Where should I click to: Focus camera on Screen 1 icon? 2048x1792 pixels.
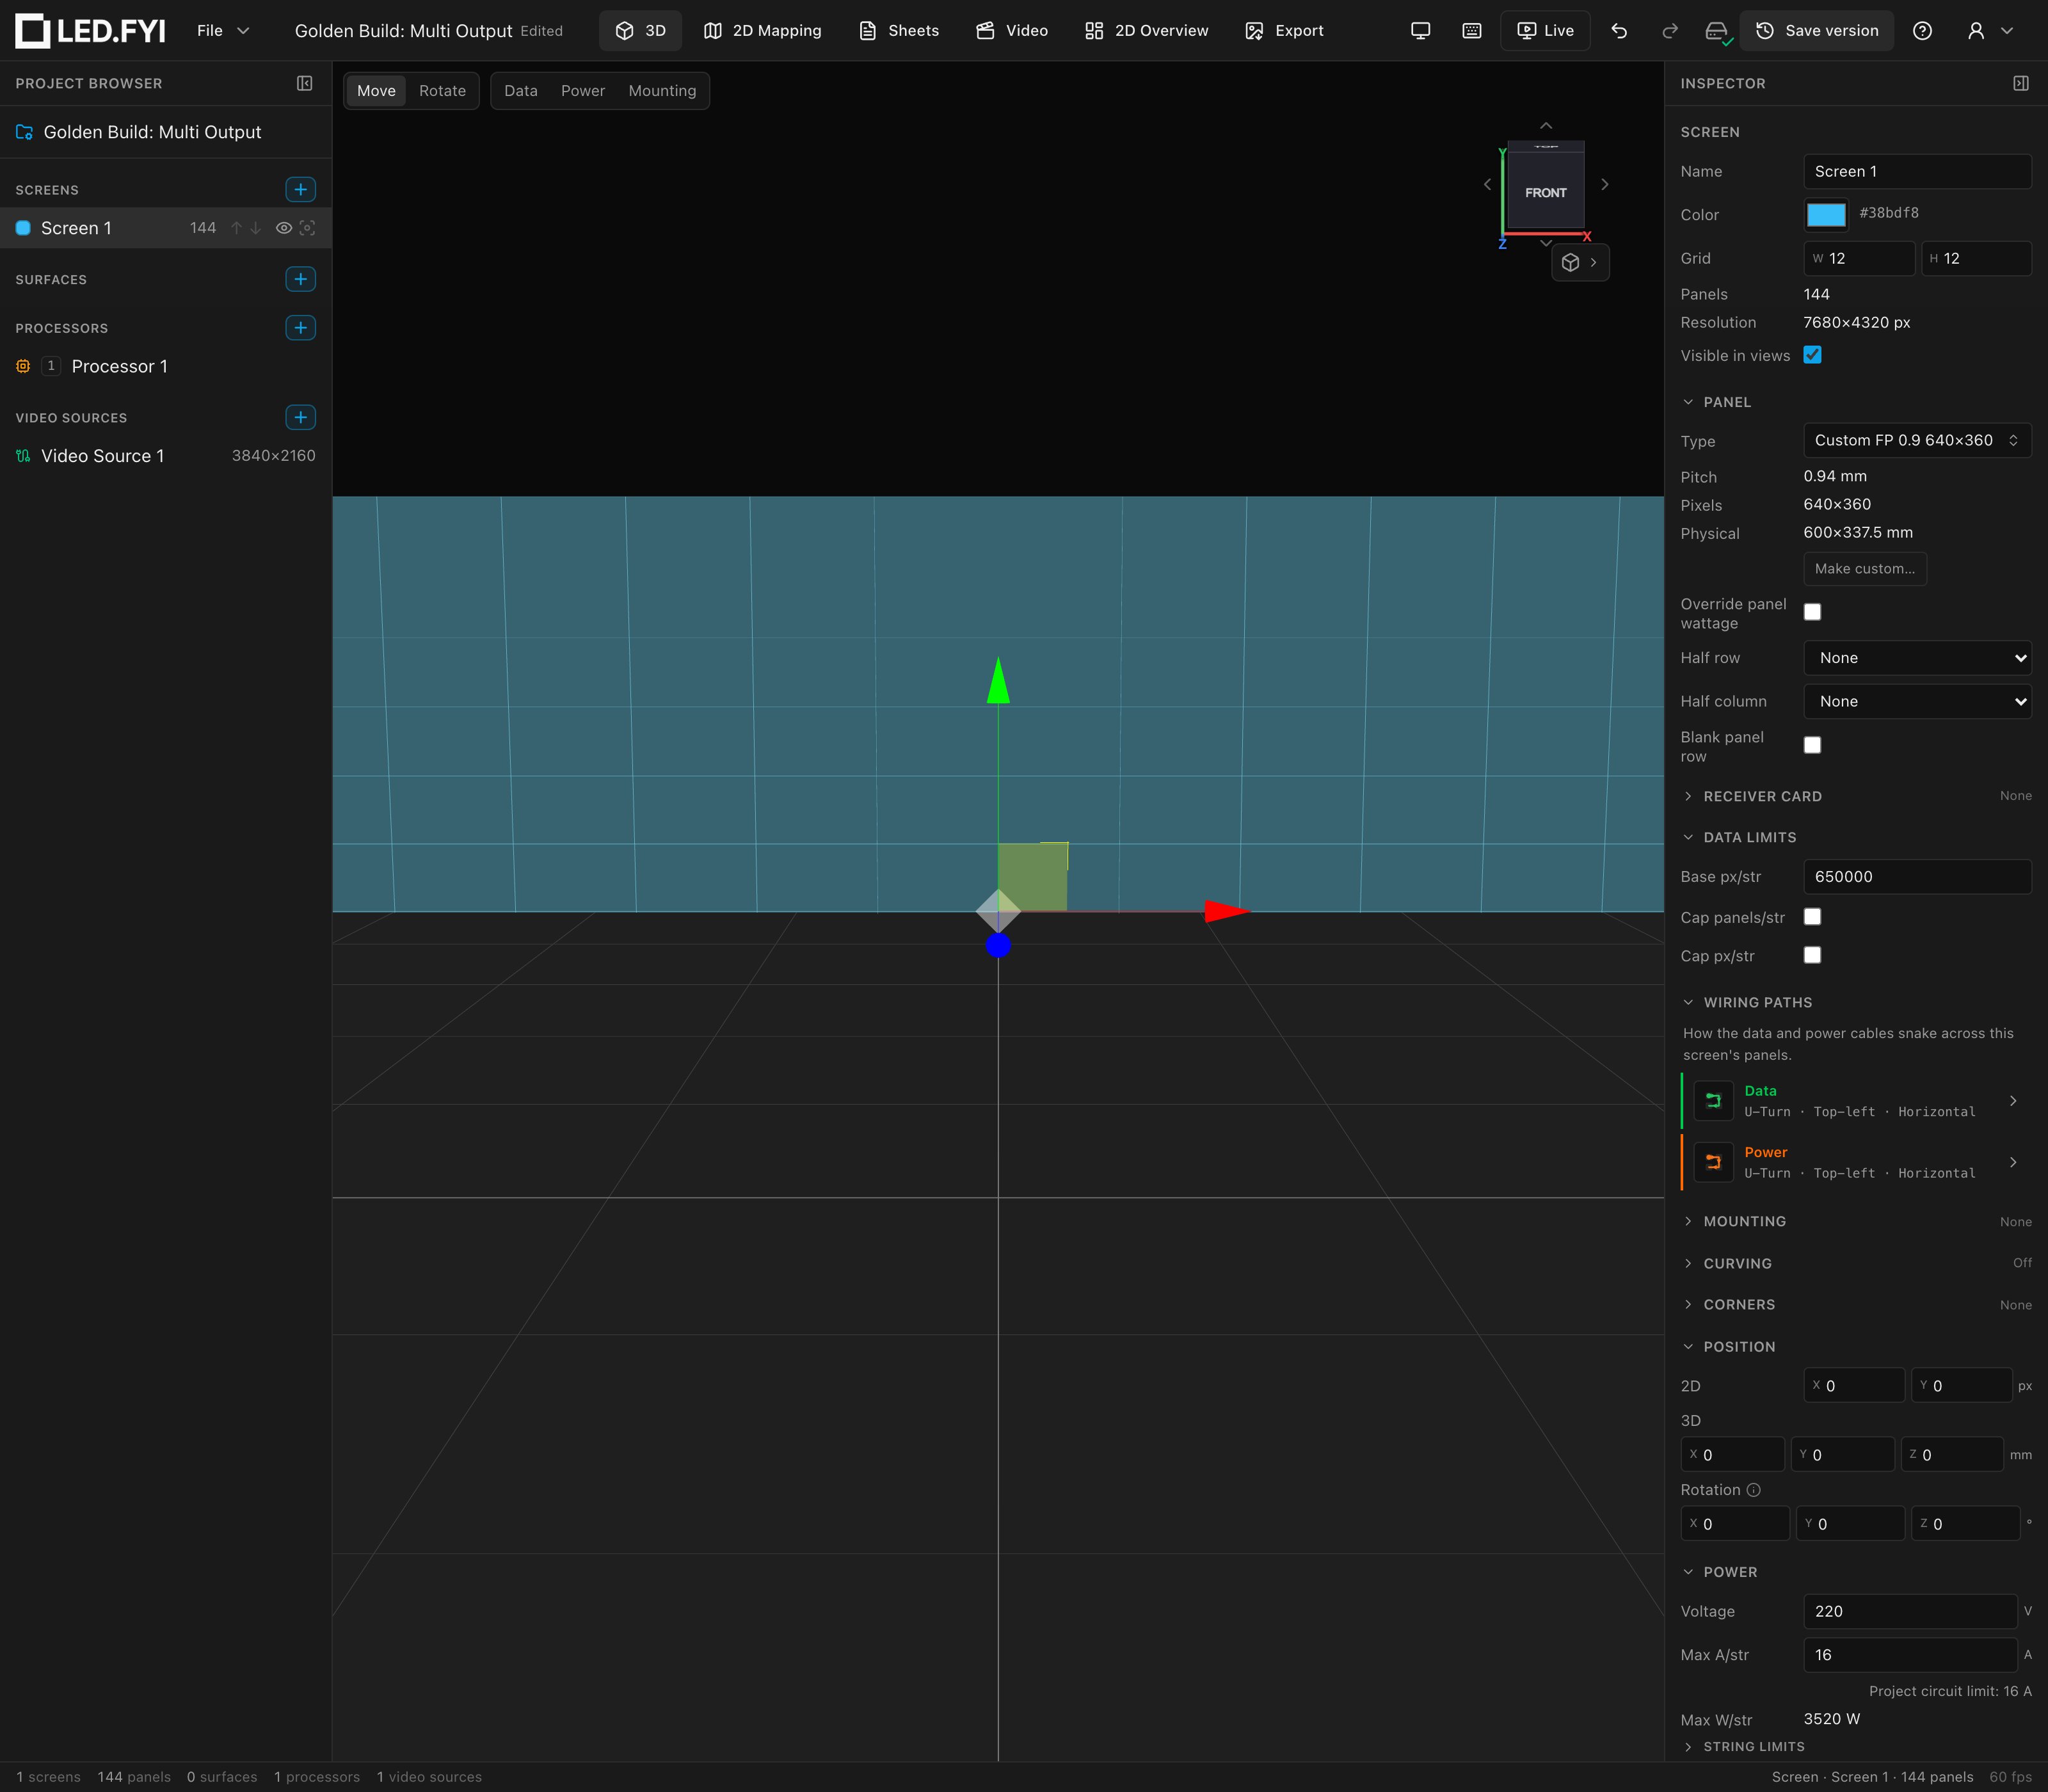click(x=308, y=228)
